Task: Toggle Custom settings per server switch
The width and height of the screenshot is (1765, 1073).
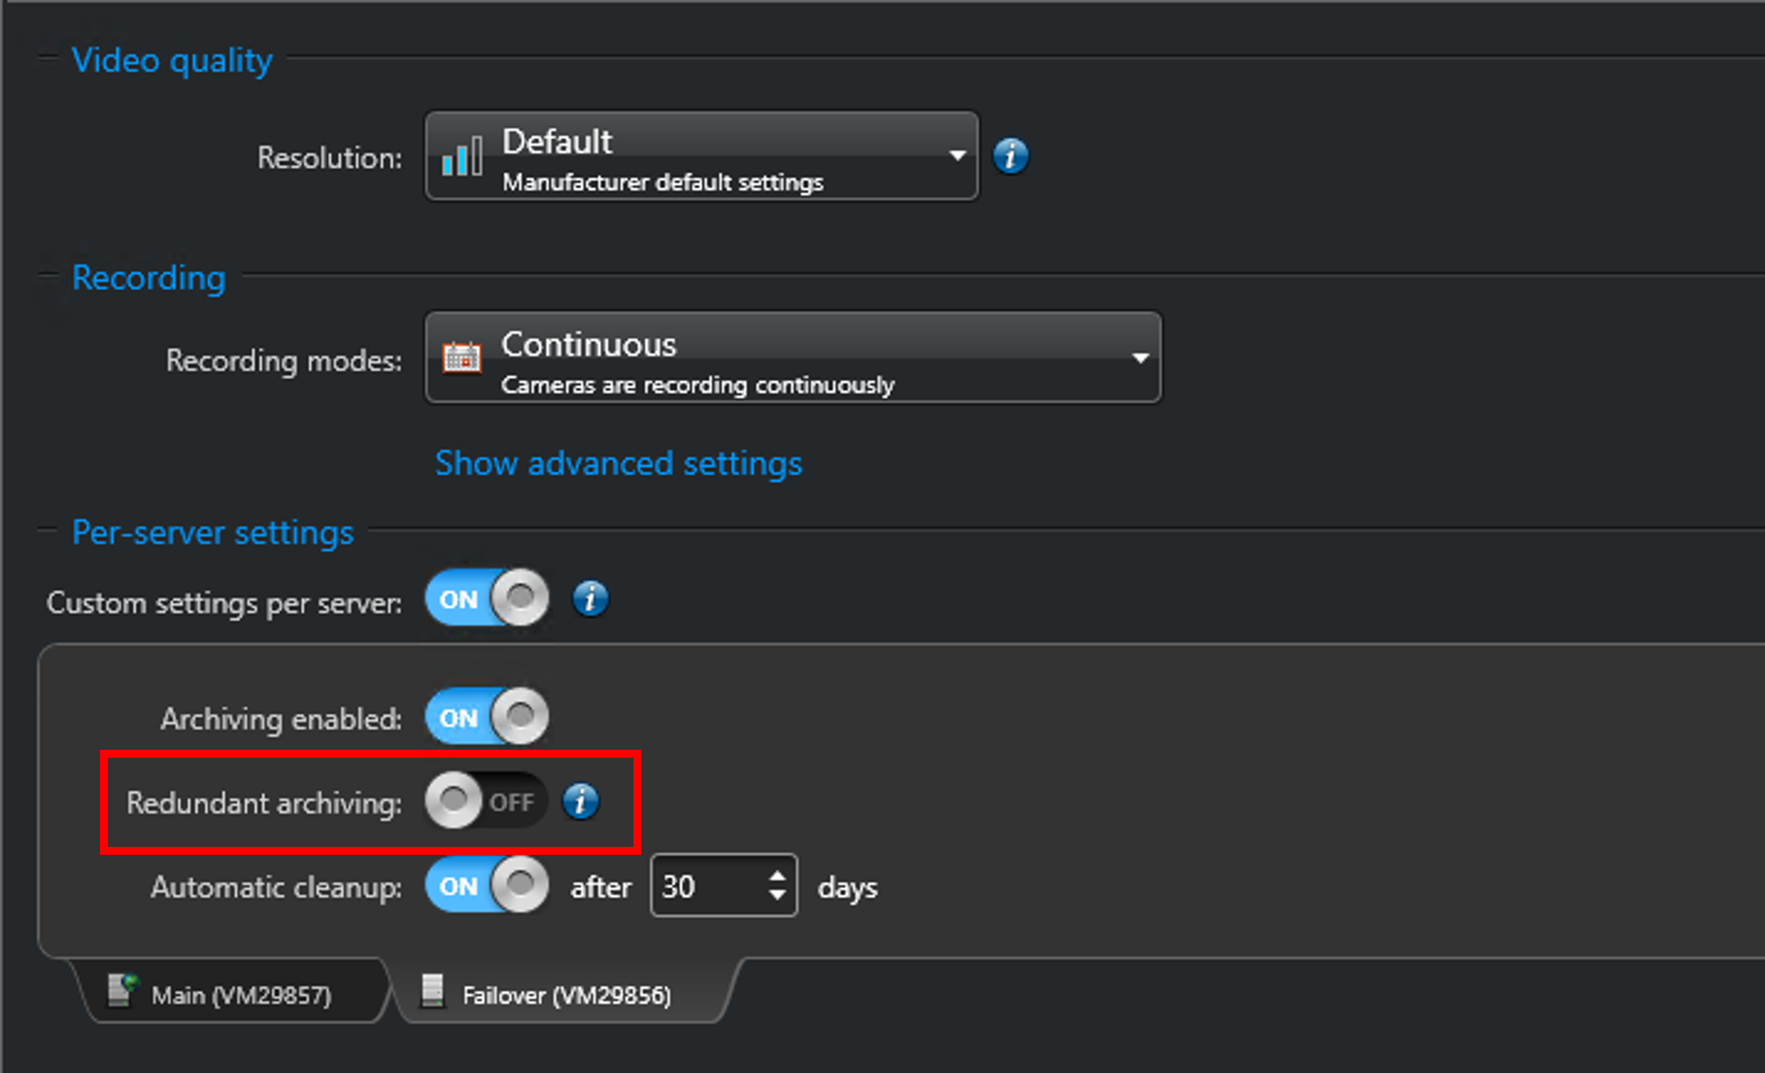Action: coord(487,598)
